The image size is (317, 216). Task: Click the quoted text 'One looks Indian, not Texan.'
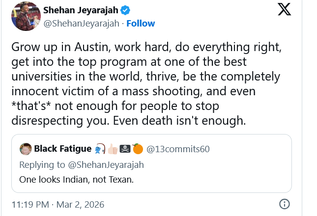point(76,179)
